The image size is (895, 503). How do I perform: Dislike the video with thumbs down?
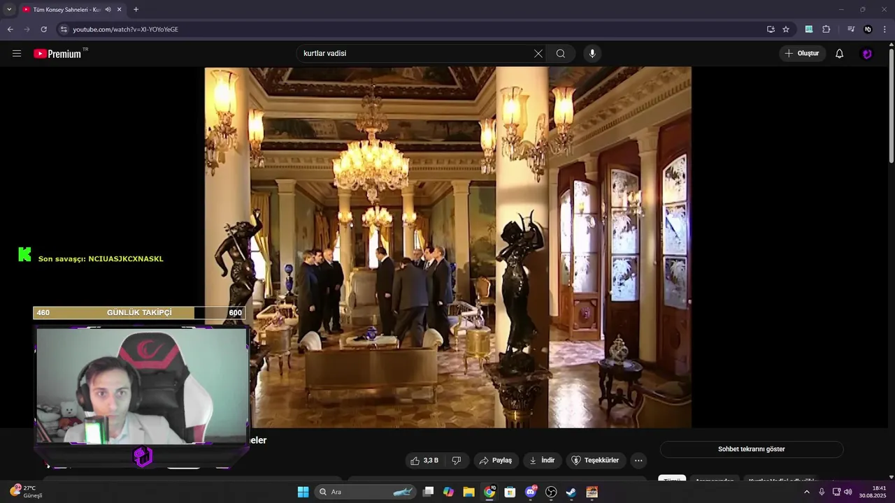tap(457, 460)
